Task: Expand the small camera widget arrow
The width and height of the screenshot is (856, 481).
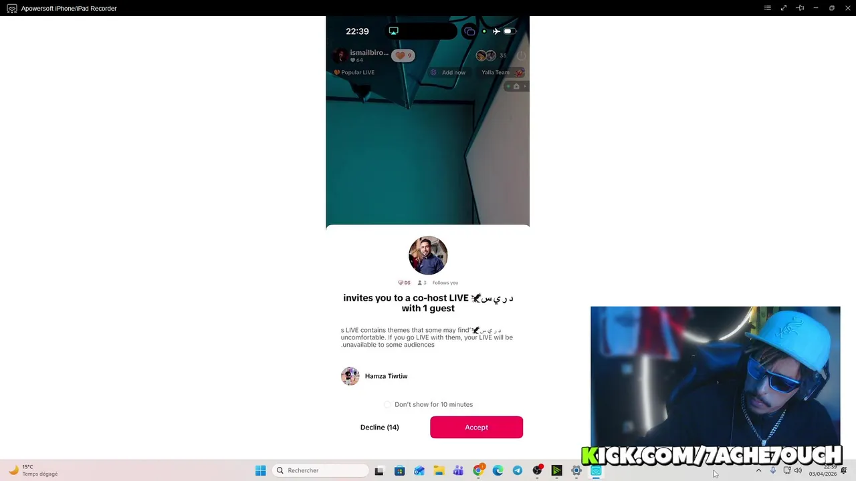Action: coord(525,86)
